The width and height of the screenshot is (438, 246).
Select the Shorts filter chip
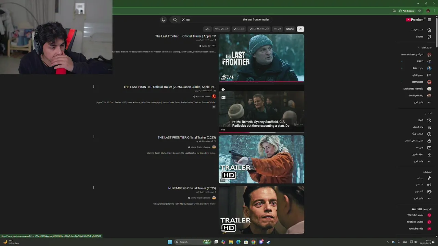290,29
